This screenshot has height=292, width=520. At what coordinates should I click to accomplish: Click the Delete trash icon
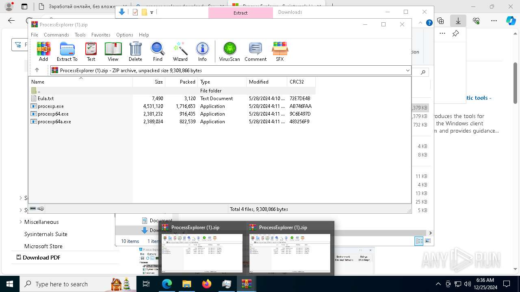click(x=135, y=52)
